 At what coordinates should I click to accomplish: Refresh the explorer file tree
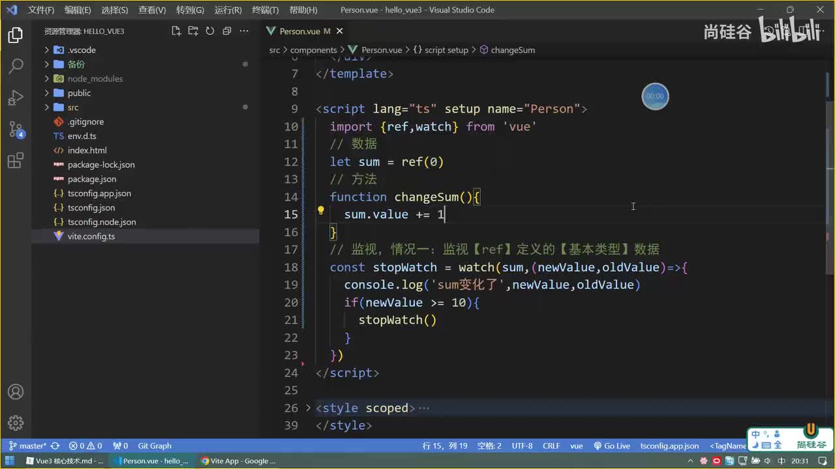210,31
